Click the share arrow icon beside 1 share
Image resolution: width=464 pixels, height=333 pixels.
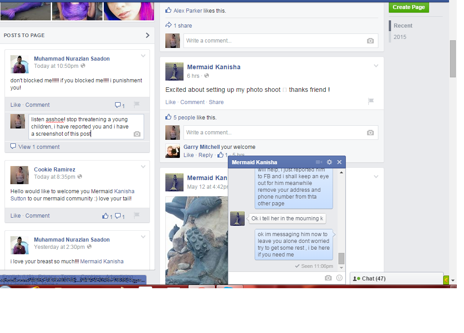tap(169, 25)
